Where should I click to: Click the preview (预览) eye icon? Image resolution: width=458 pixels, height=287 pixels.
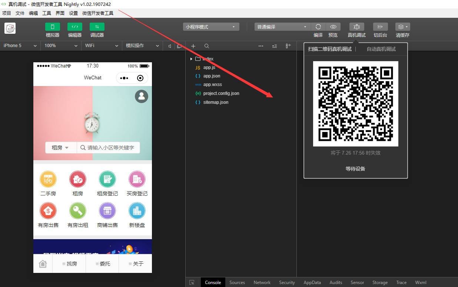(333, 27)
